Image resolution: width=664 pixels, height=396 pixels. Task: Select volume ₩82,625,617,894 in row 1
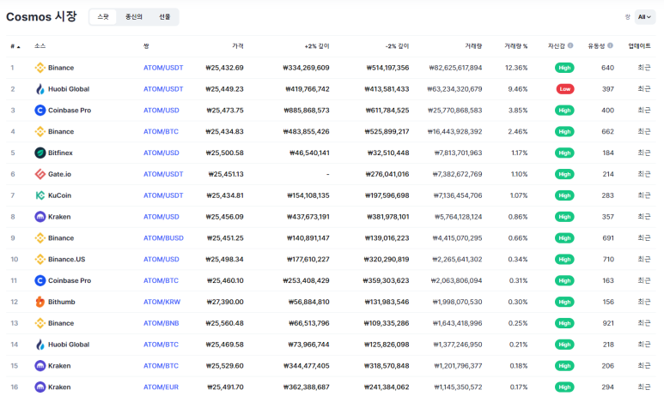(x=455, y=68)
